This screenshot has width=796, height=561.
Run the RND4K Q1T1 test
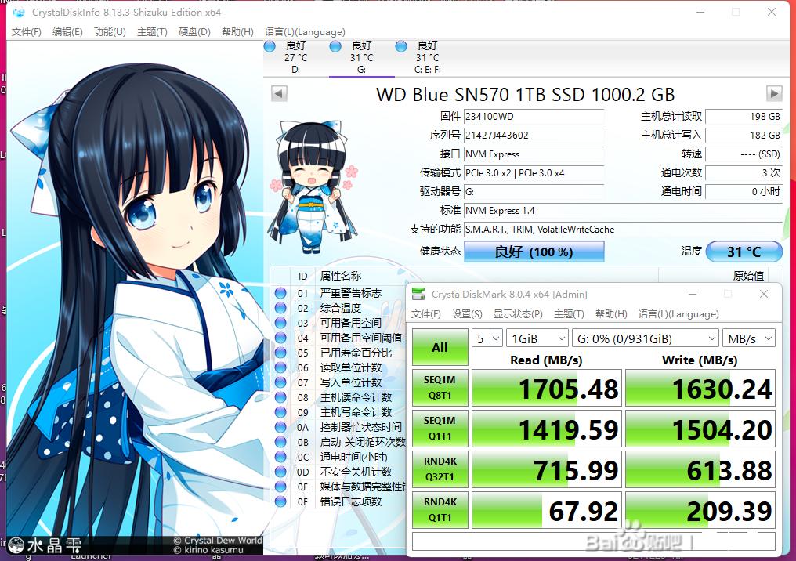pos(440,510)
